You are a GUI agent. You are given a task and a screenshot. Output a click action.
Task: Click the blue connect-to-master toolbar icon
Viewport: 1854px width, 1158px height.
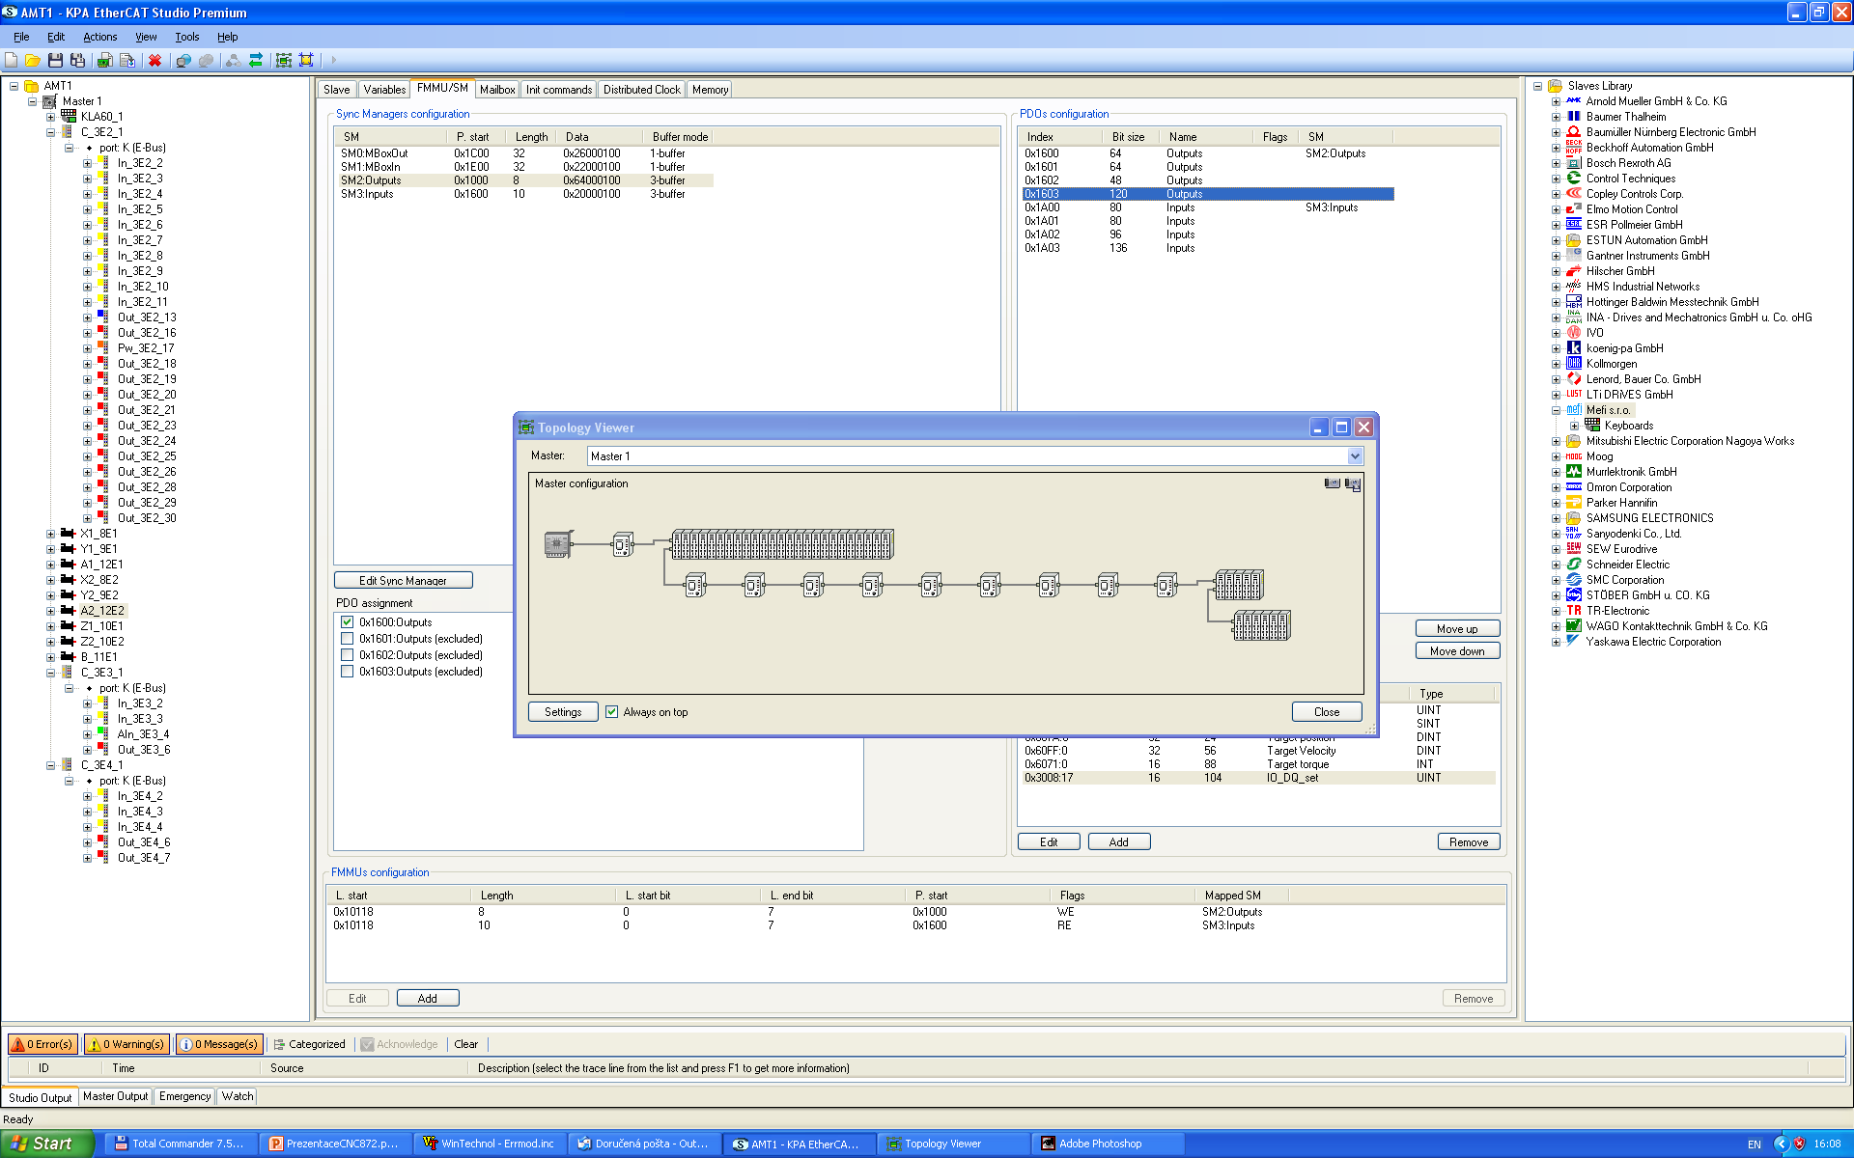183,60
